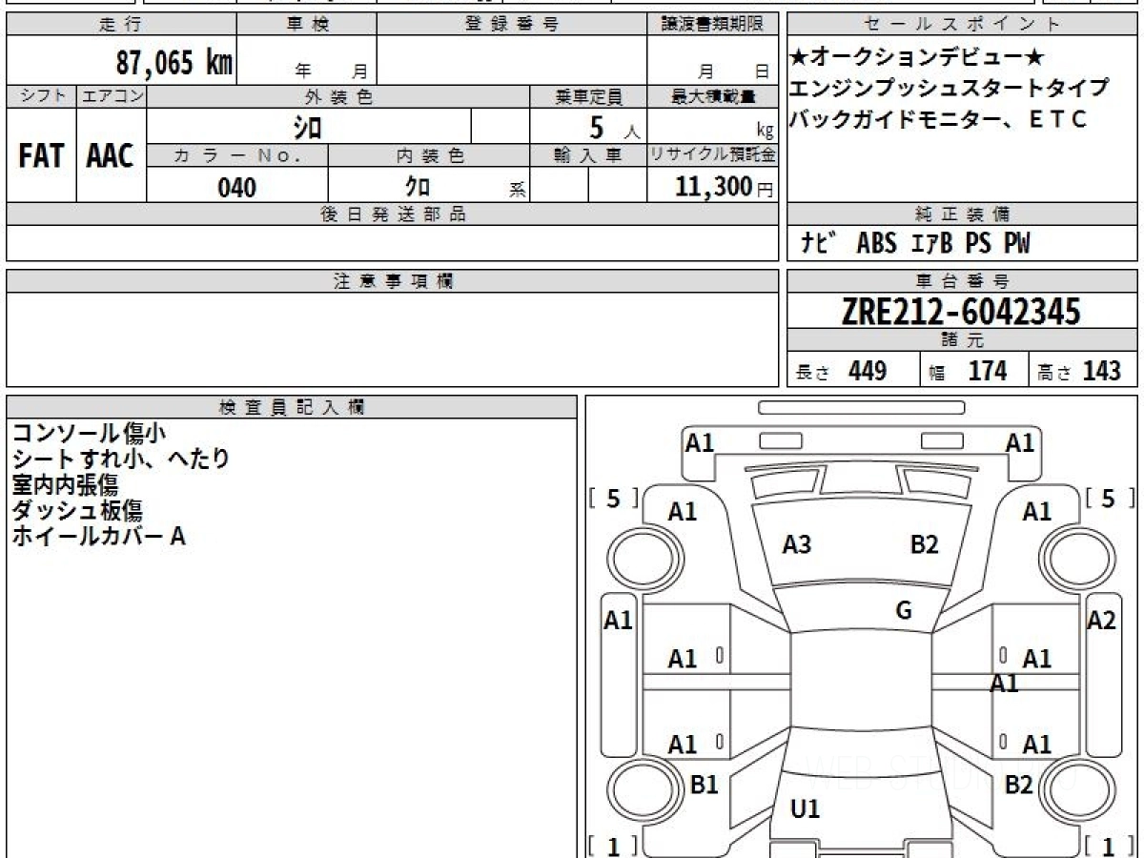Image resolution: width=1144 pixels, height=858 pixels.
Task: Select the 走行 header cell
Action: 121,25
